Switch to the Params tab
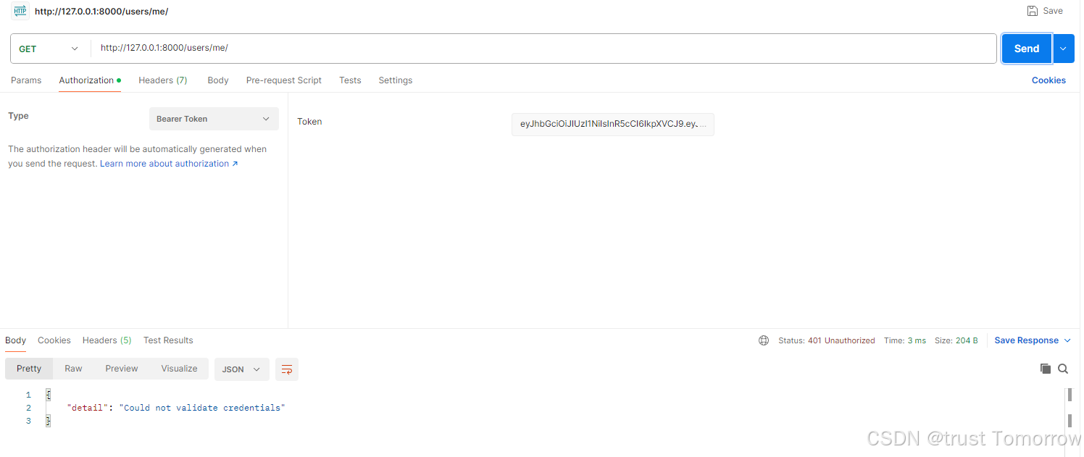1084x457 pixels. tap(26, 80)
